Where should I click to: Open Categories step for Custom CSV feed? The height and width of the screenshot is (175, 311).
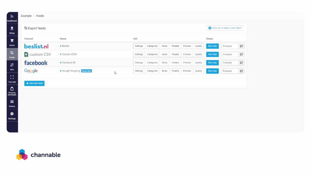[x=152, y=54]
